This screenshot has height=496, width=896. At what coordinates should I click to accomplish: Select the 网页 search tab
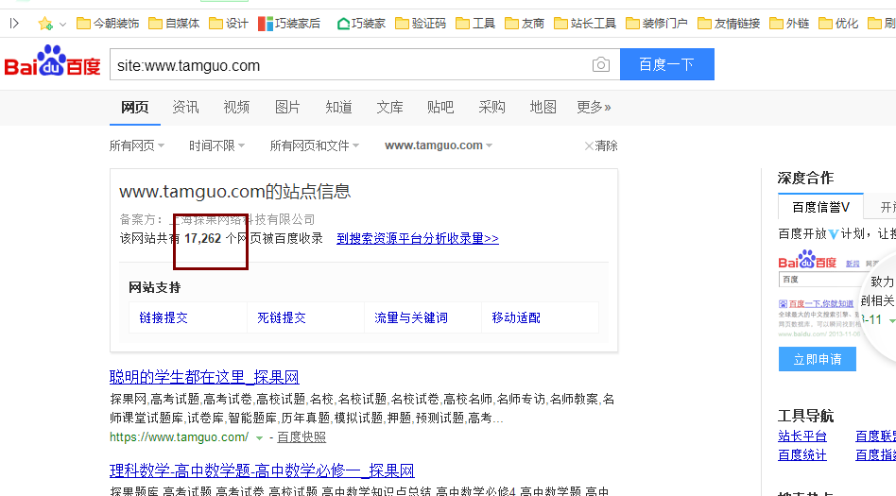pyautogui.click(x=135, y=107)
